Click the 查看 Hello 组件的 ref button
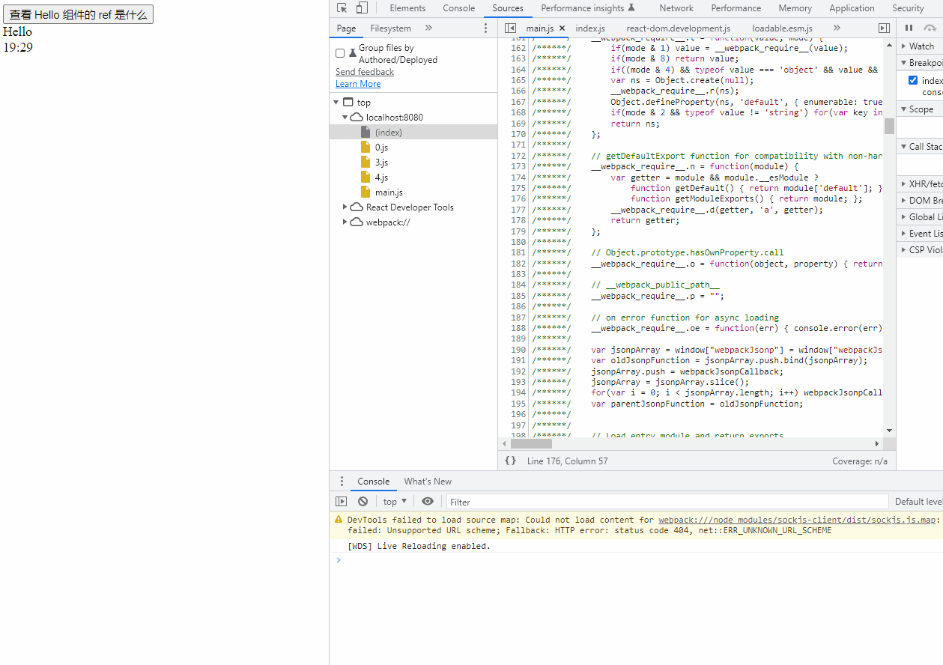Viewport: 943px width, 665px height. [78, 14]
